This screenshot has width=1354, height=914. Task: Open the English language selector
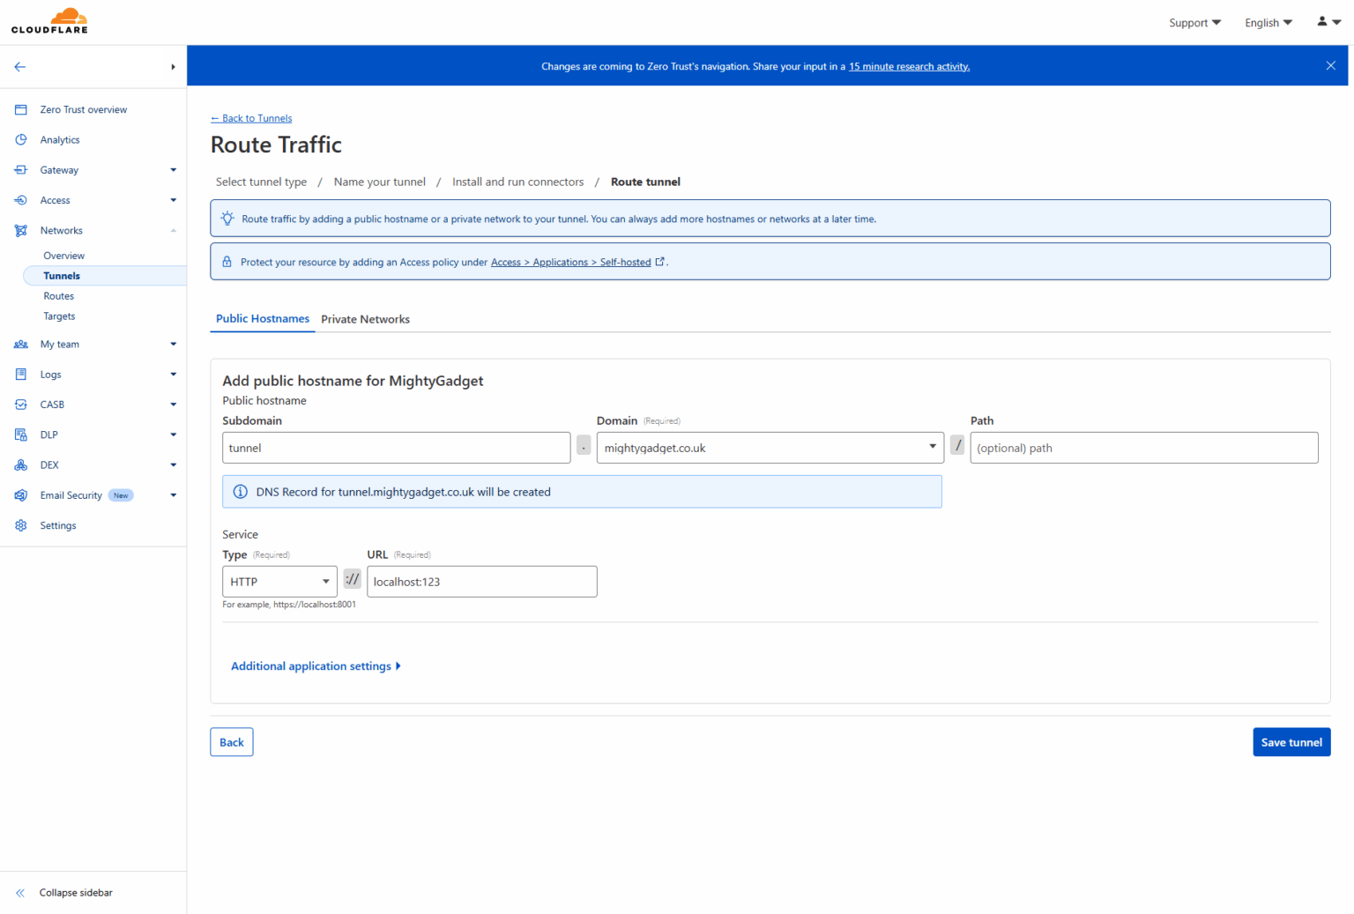1268,22
